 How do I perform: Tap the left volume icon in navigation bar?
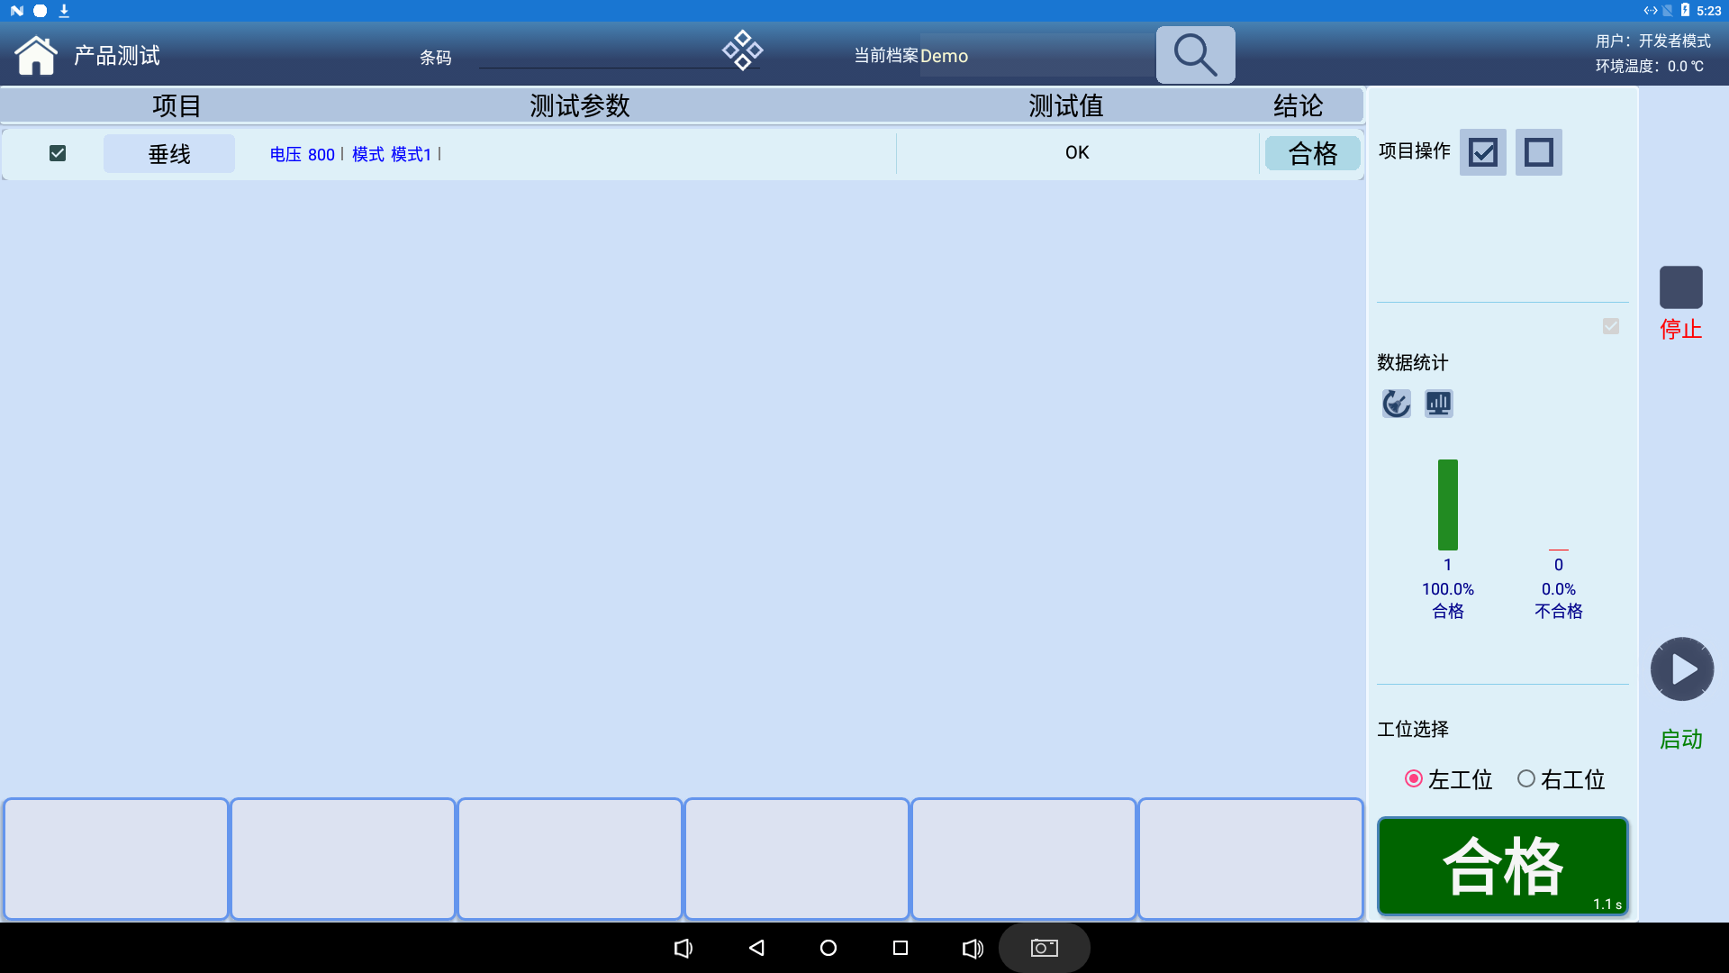(x=683, y=948)
